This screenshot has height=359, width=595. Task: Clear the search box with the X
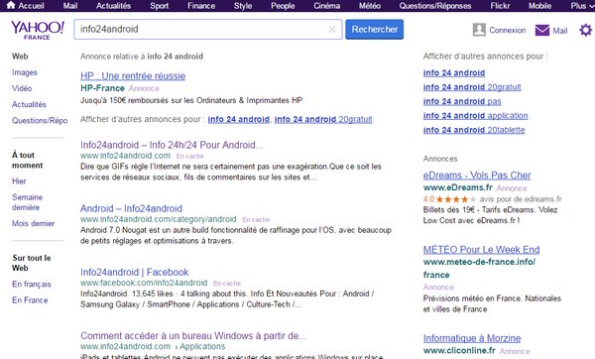(x=332, y=29)
